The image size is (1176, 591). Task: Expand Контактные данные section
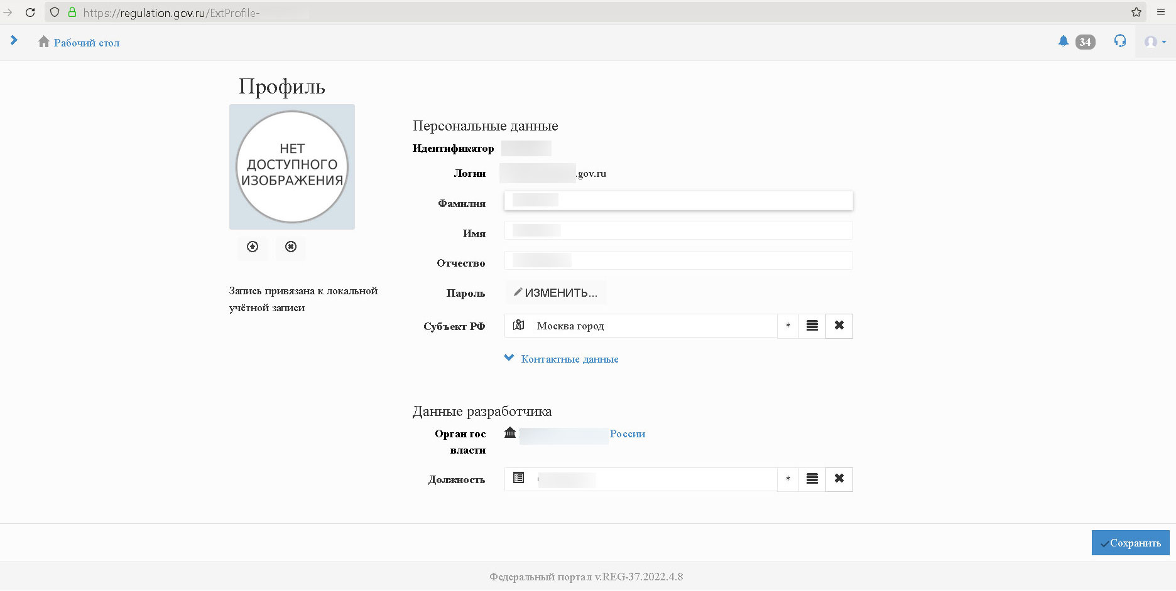562,359
